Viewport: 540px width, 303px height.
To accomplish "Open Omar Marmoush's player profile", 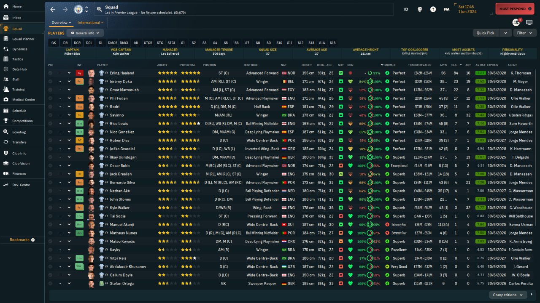I will pos(124,90).
